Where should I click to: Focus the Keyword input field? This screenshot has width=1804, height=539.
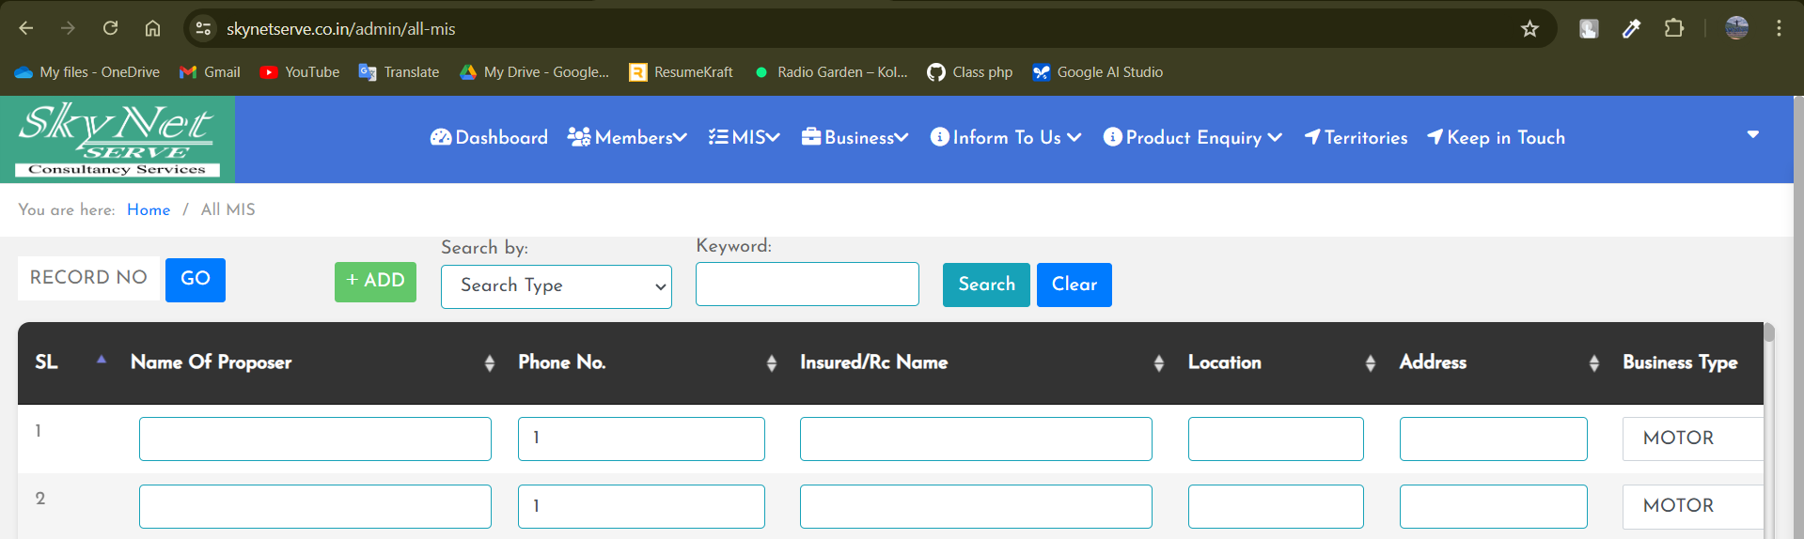(807, 284)
